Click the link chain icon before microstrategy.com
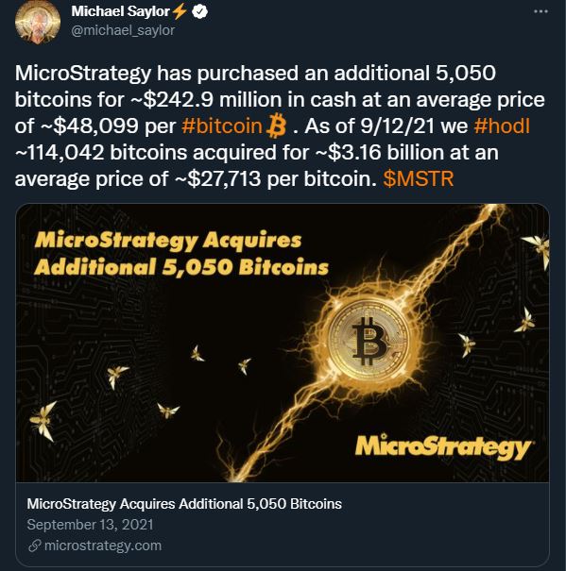 34,546
